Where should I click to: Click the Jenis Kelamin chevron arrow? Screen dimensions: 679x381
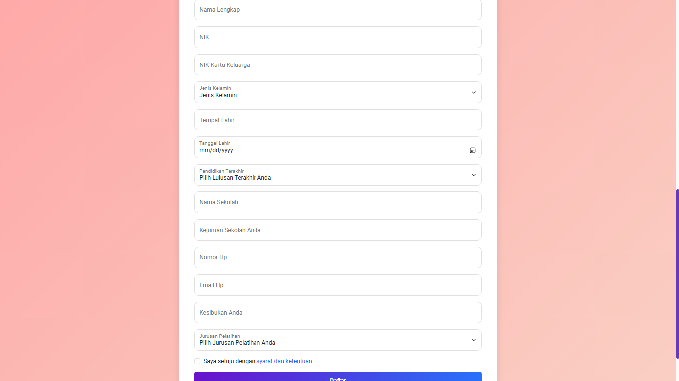pos(473,93)
